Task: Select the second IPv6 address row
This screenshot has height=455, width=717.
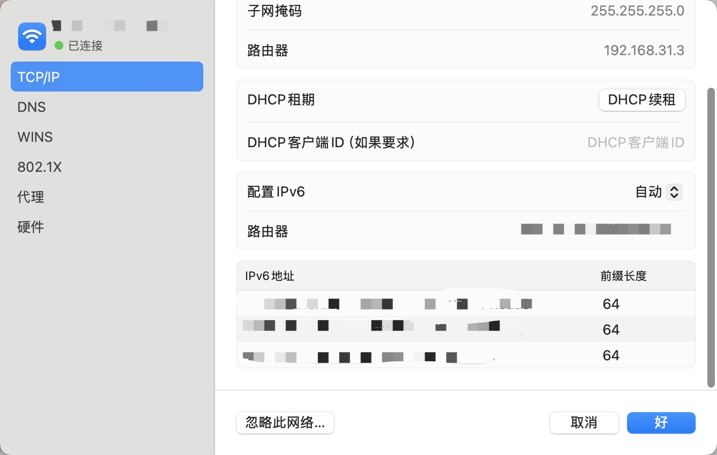Action: pyautogui.click(x=466, y=329)
